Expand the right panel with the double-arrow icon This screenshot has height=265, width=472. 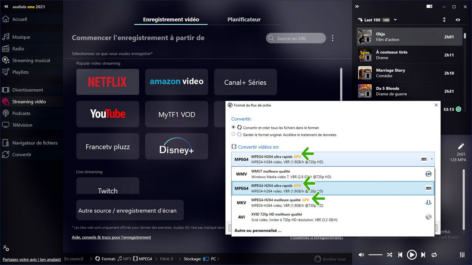357,6
